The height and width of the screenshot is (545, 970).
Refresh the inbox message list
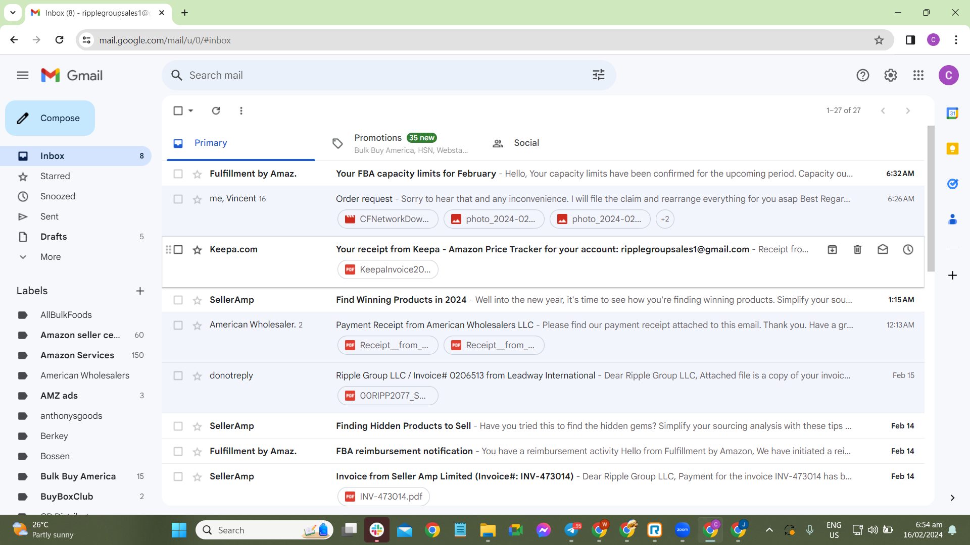216,111
